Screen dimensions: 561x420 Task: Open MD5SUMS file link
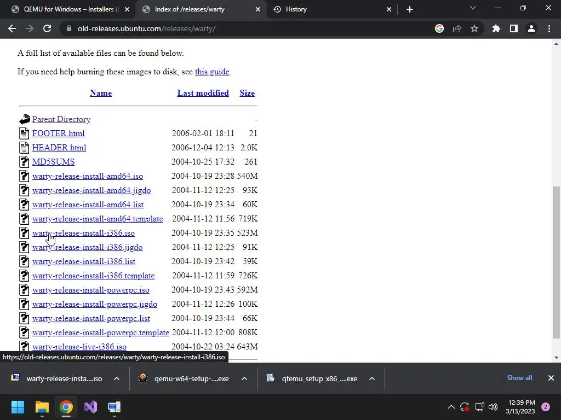click(x=53, y=162)
